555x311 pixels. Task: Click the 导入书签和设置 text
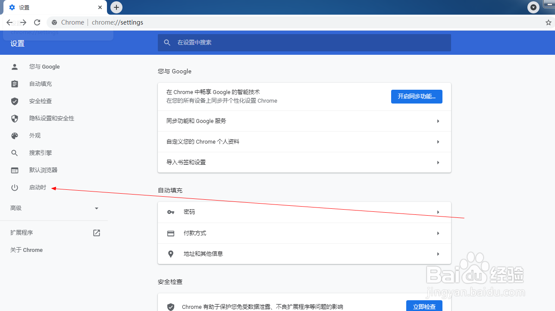[x=186, y=163]
